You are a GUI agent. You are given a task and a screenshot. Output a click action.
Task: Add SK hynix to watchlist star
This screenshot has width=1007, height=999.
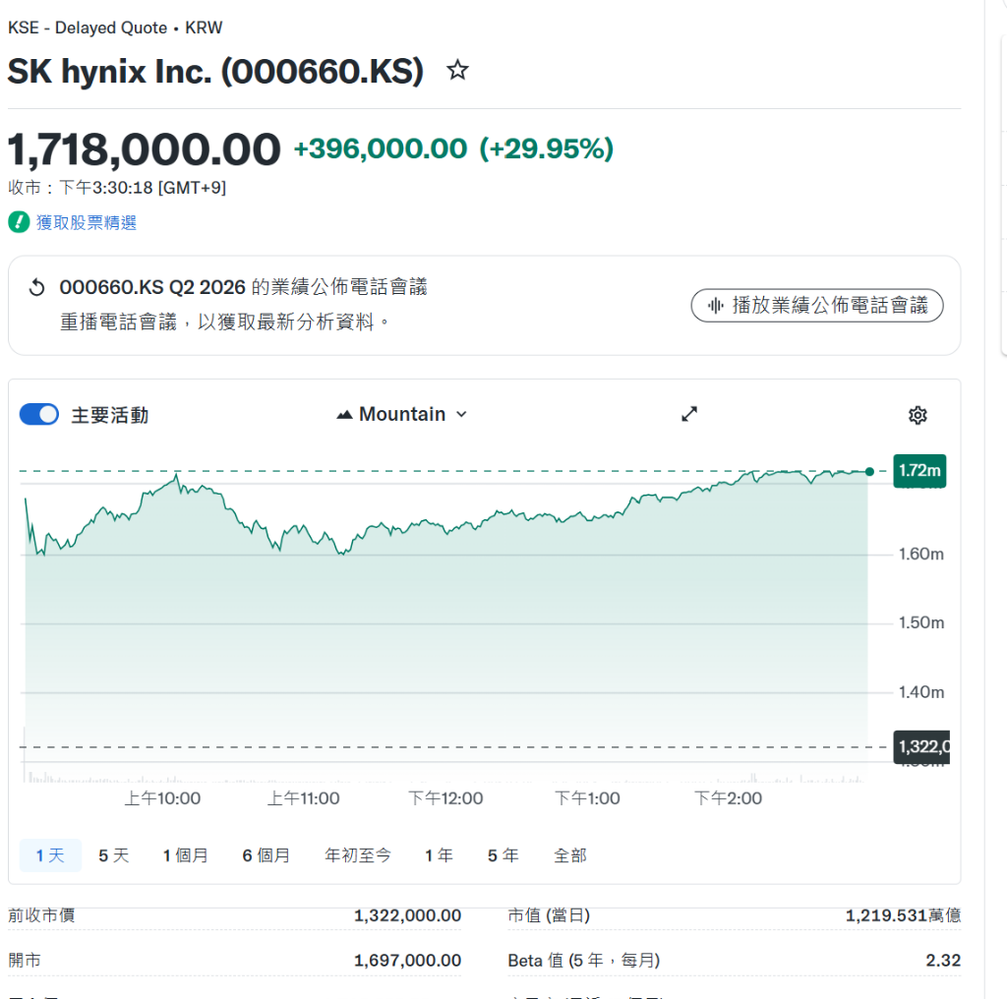[457, 70]
